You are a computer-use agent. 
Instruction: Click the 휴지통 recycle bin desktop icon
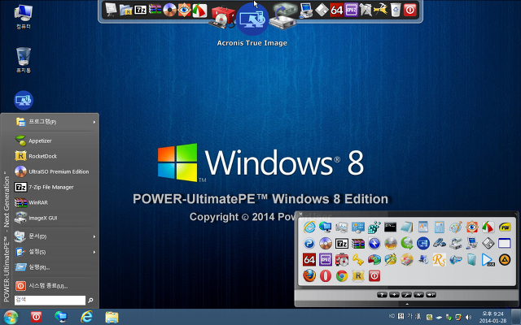pyautogui.click(x=24, y=60)
